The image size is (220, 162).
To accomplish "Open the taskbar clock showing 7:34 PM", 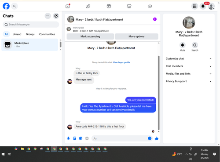I will point(205,154).
